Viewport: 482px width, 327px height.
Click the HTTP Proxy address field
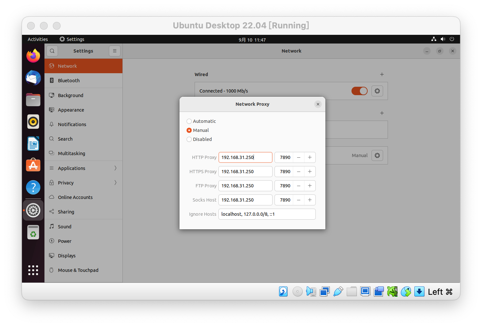(246, 157)
